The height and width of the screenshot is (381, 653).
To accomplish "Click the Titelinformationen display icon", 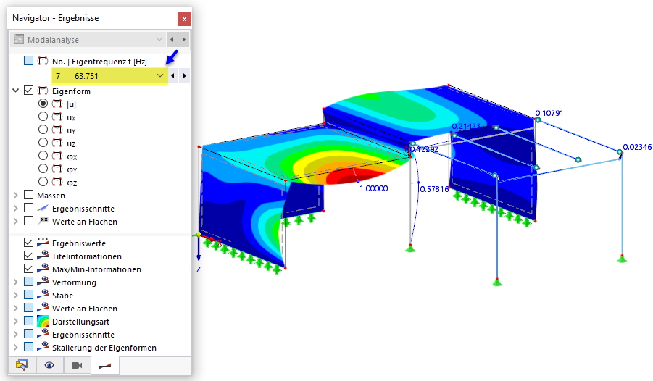I will point(43,255).
